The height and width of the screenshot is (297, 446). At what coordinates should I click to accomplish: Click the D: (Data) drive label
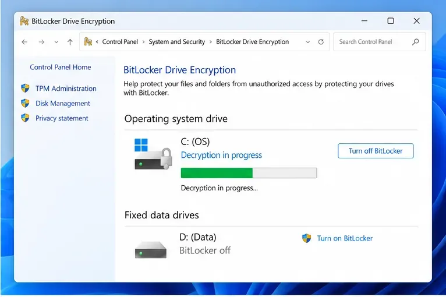click(198, 237)
